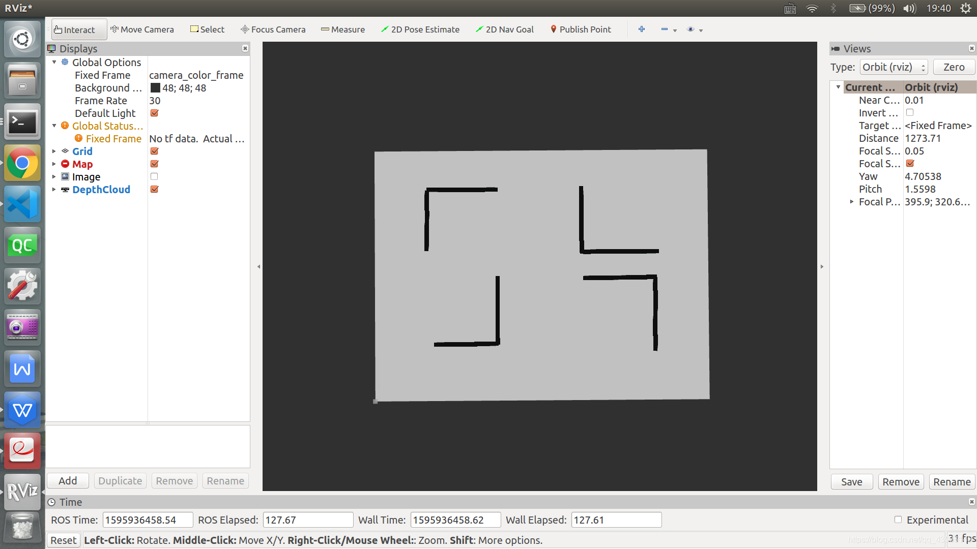Enable the Image display checkbox
977x549 pixels.
154,176
